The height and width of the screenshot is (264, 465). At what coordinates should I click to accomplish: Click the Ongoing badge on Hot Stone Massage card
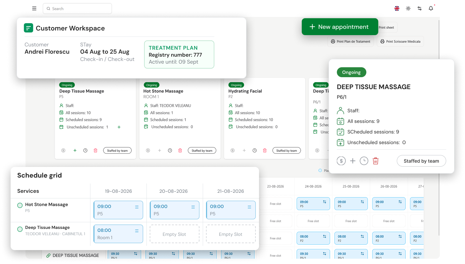(x=151, y=85)
